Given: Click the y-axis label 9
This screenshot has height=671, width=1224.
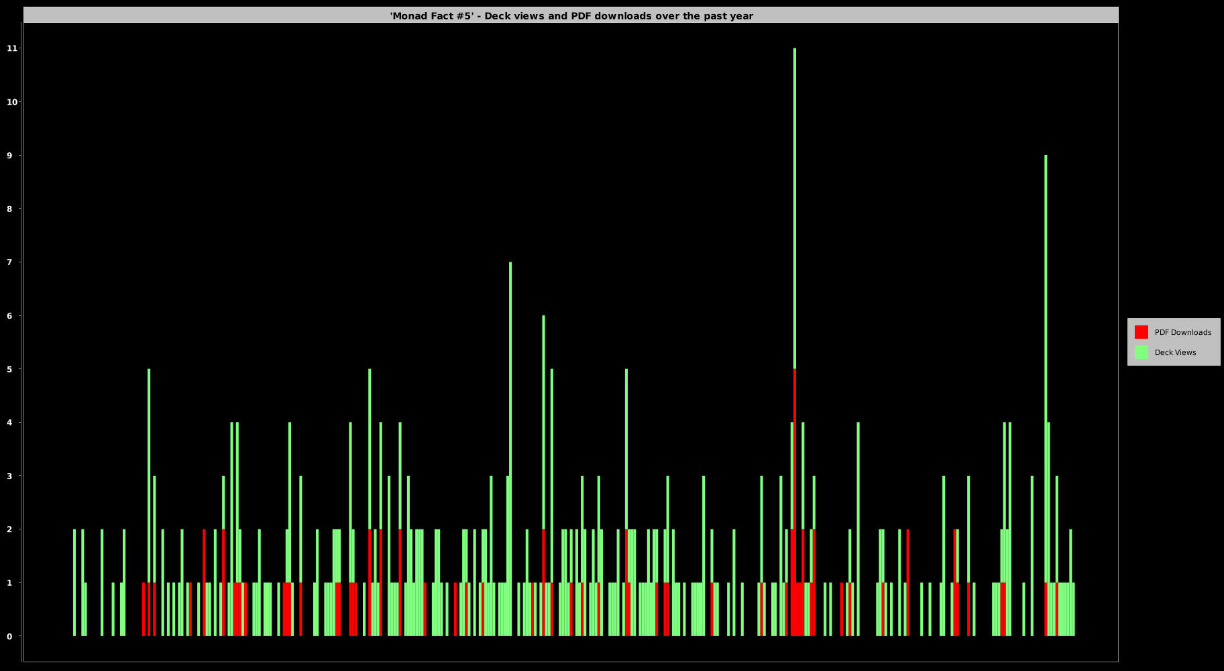Looking at the screenshot, I should [9, 155].
